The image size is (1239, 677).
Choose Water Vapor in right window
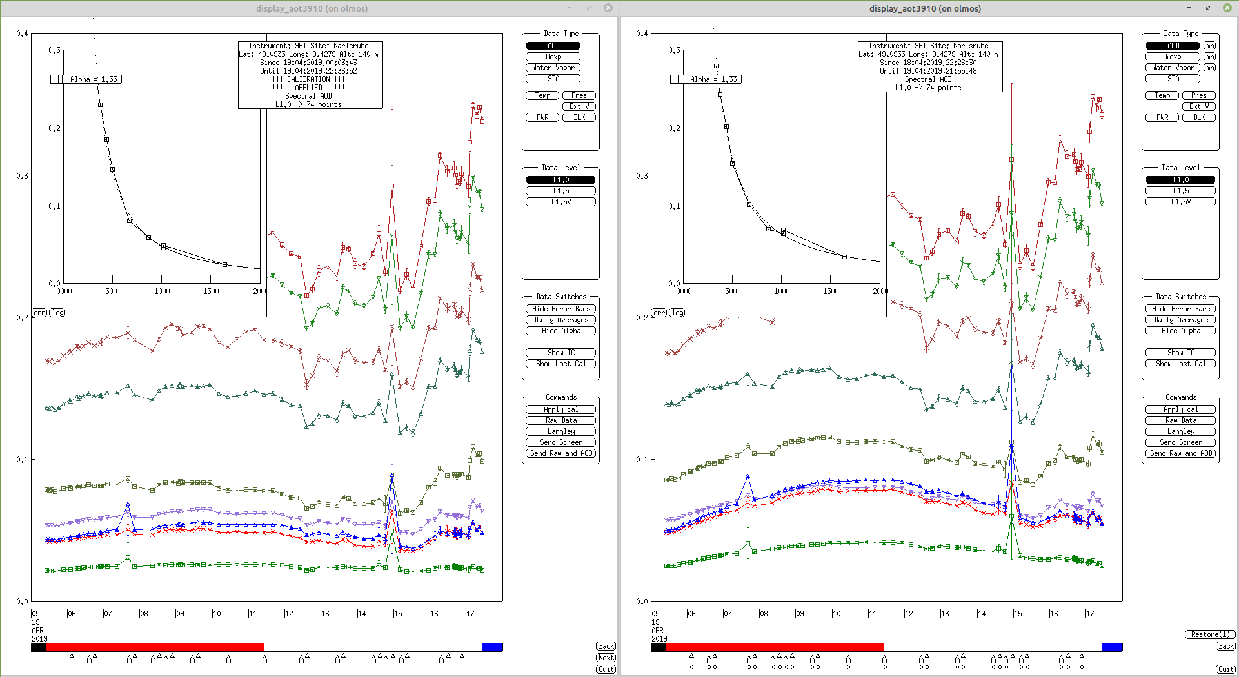(1173, 68)
